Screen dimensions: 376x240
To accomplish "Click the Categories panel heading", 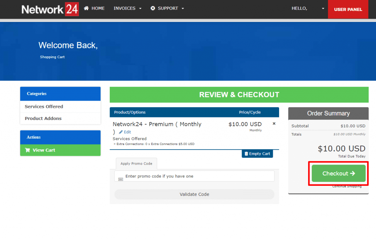I will pyautogui.click(x=60, y=94).
